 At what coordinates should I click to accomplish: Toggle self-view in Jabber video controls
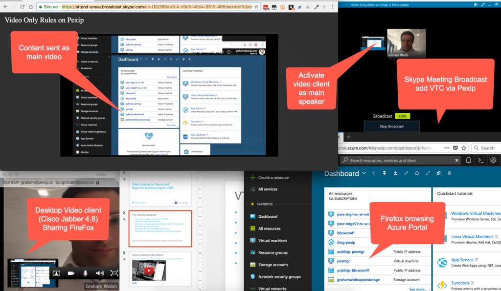coord(56,273)
